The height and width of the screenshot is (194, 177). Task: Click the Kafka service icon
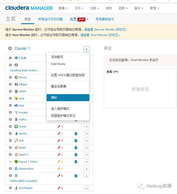click(x=16, y=119)
